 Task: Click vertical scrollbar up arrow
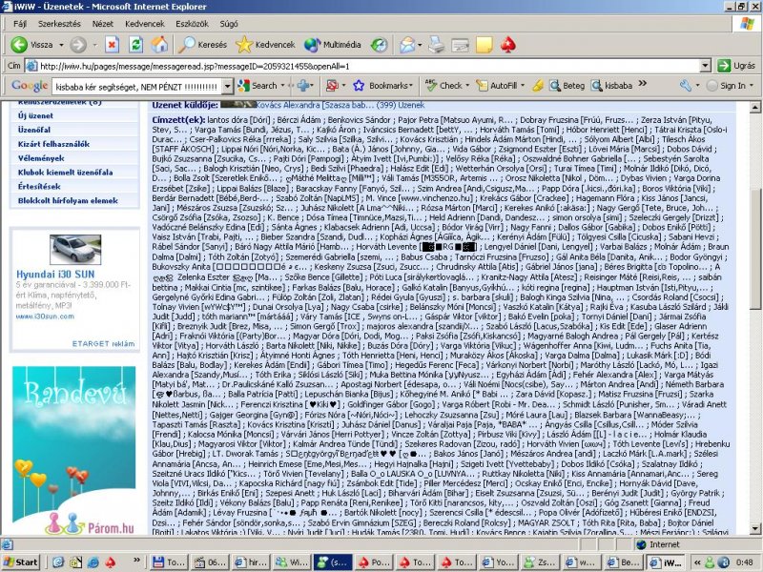(755, 107)
